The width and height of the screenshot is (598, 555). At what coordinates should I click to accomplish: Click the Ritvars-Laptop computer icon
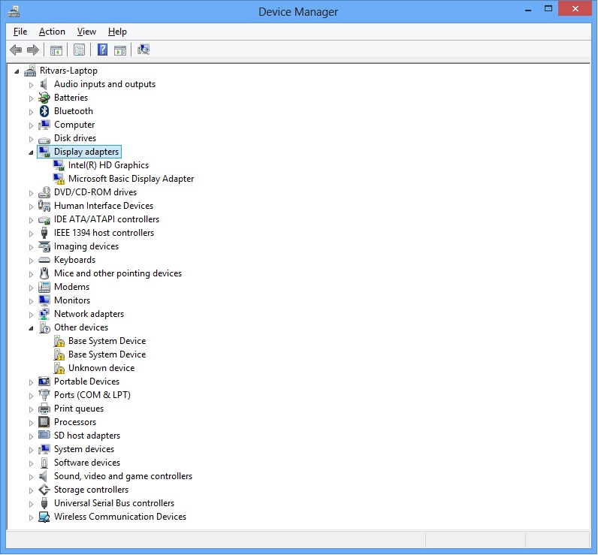coord(30,71)
